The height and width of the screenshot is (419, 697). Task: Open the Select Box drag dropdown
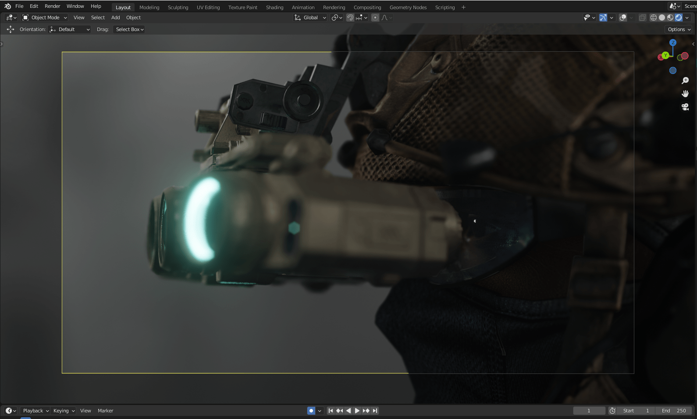129,29
